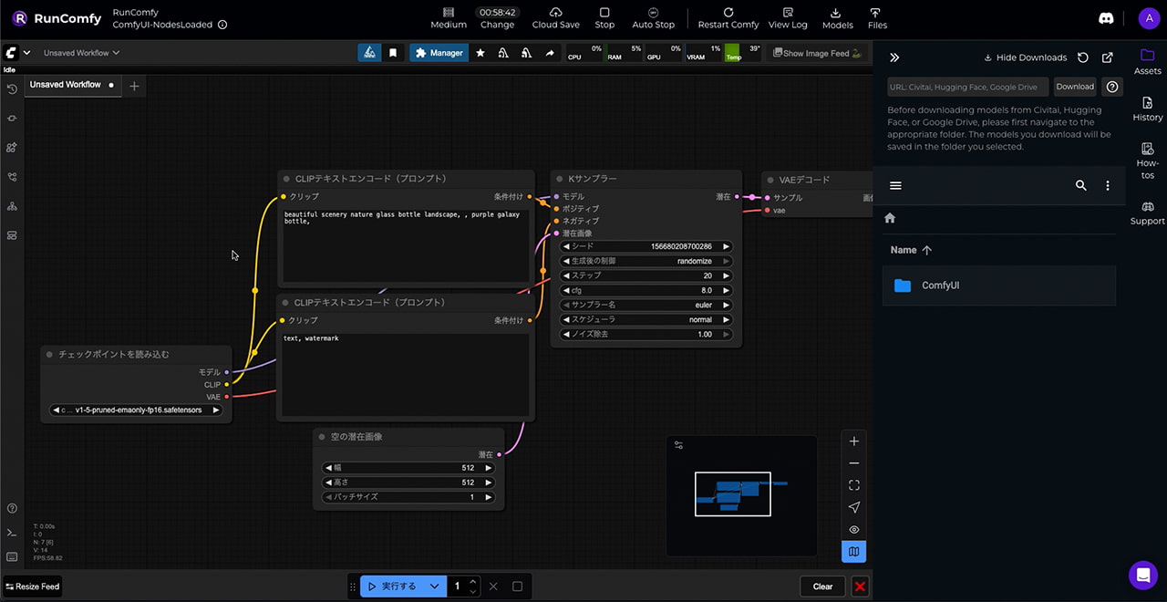This screenshot has width=1167, height=602.
Task: Click the Discord icon
Action: point(1105,18)
